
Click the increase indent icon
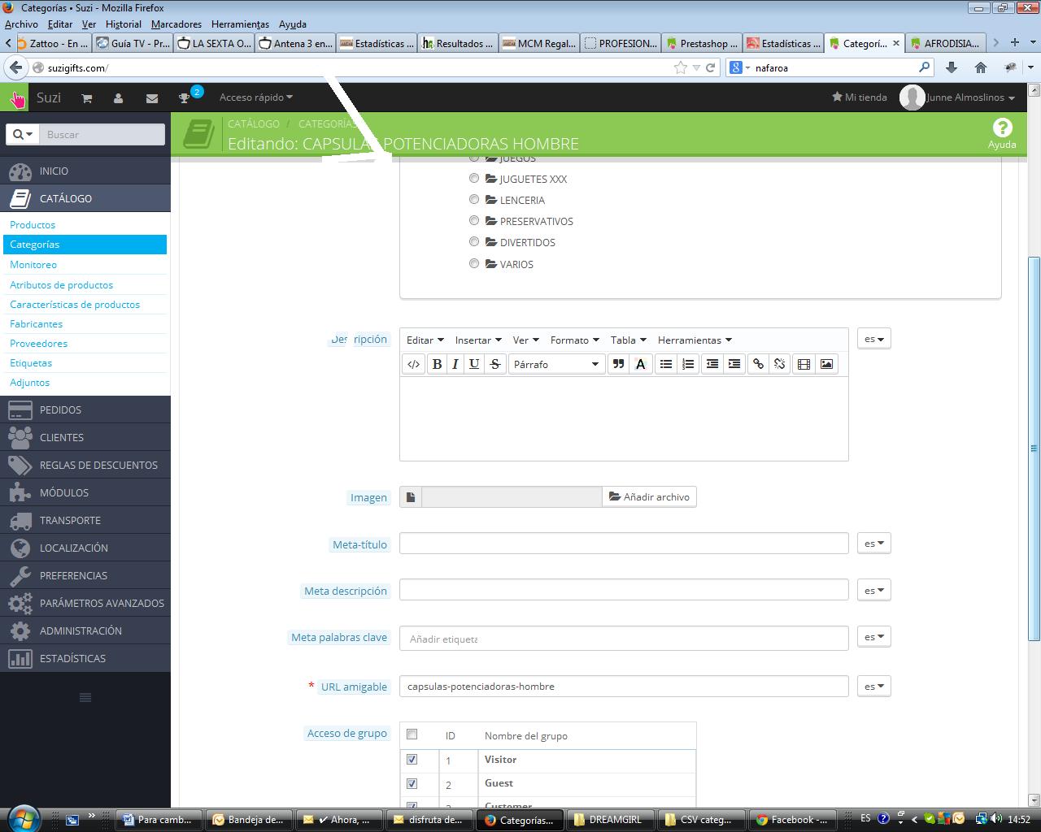pos(734,364)
